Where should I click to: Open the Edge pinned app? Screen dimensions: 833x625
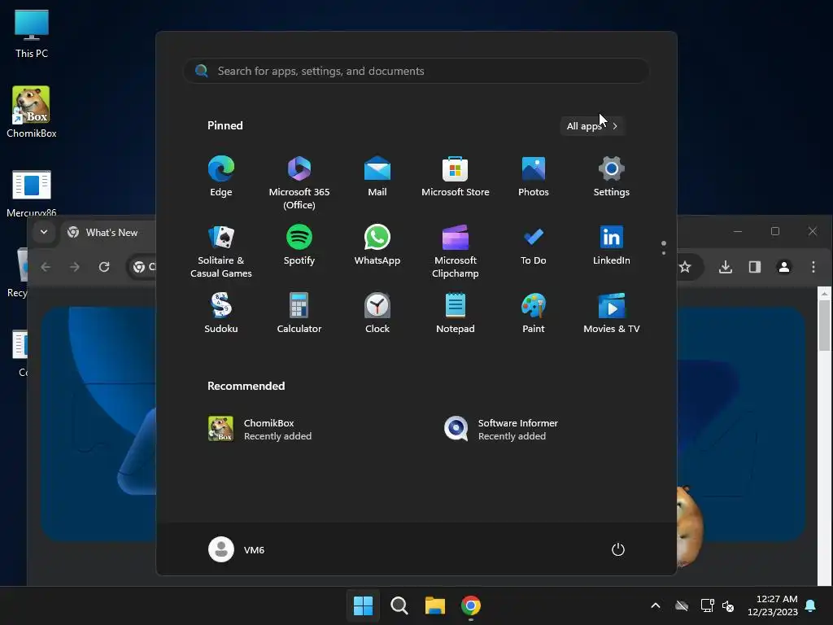point(221,177)
